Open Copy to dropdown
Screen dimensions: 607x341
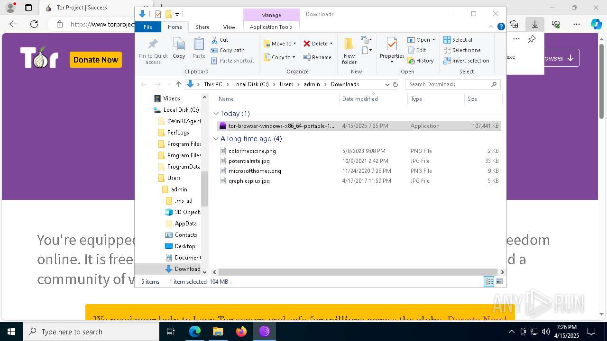pos(280,57)
